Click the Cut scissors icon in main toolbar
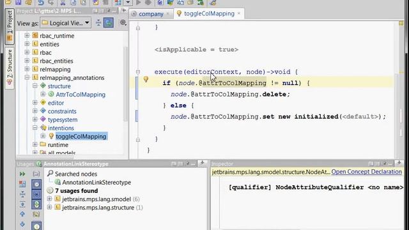Screen dimensions: 409x230 pos(63,3)
